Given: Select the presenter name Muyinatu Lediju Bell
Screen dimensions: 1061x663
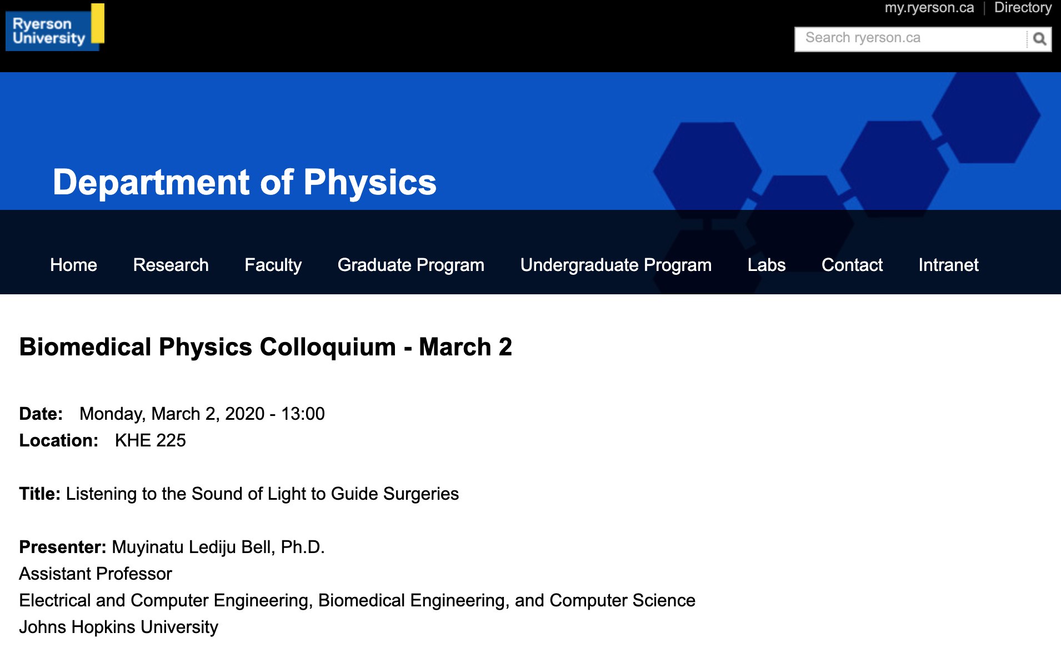Looking at the screenshot, I should (218, 547).
